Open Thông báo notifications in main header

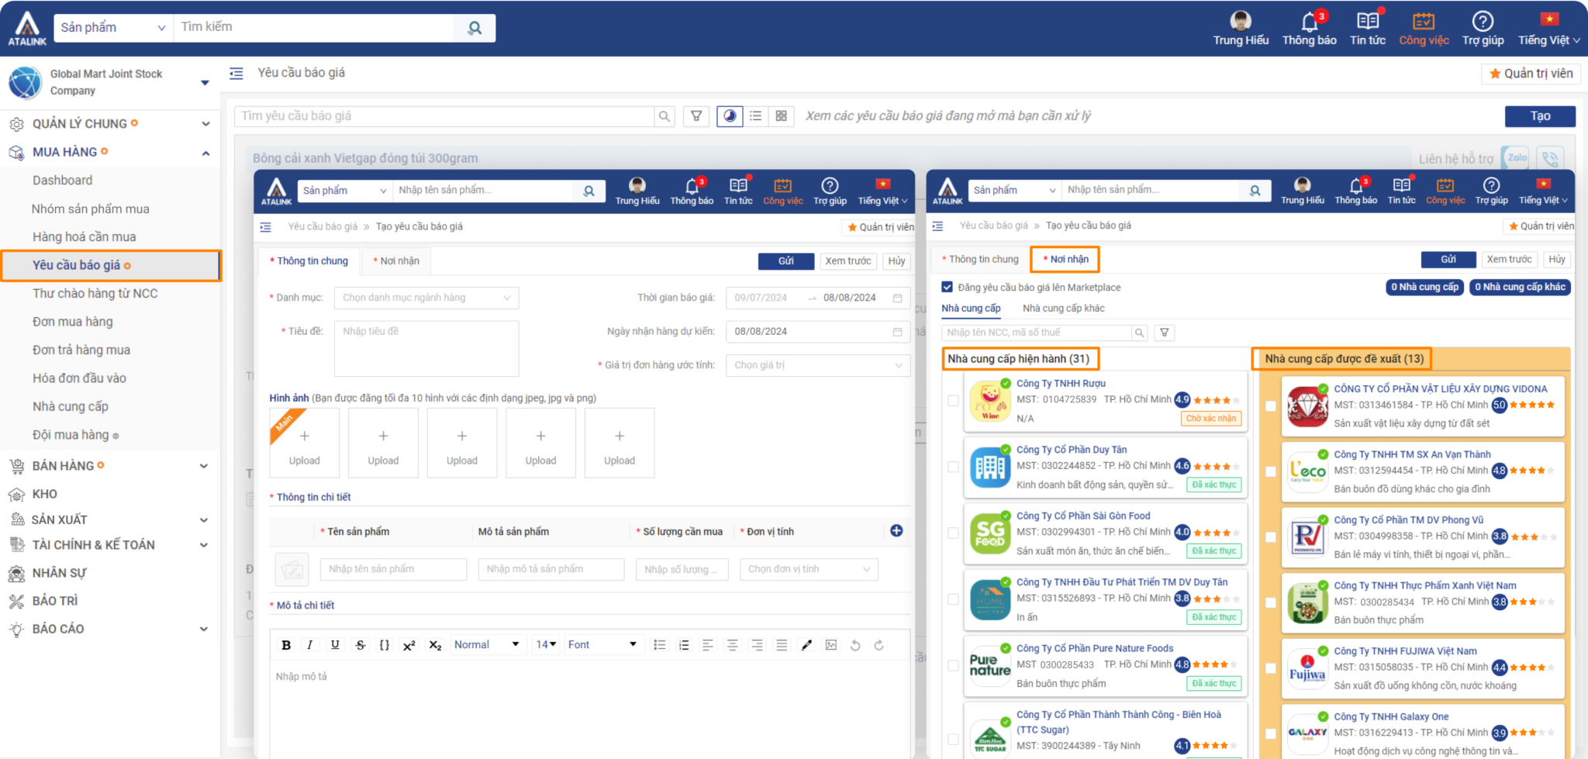[x=1309, y=29]
